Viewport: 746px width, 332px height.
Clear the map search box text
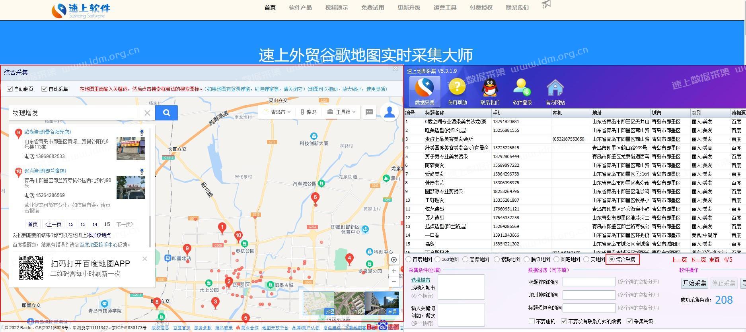point(147,113)
